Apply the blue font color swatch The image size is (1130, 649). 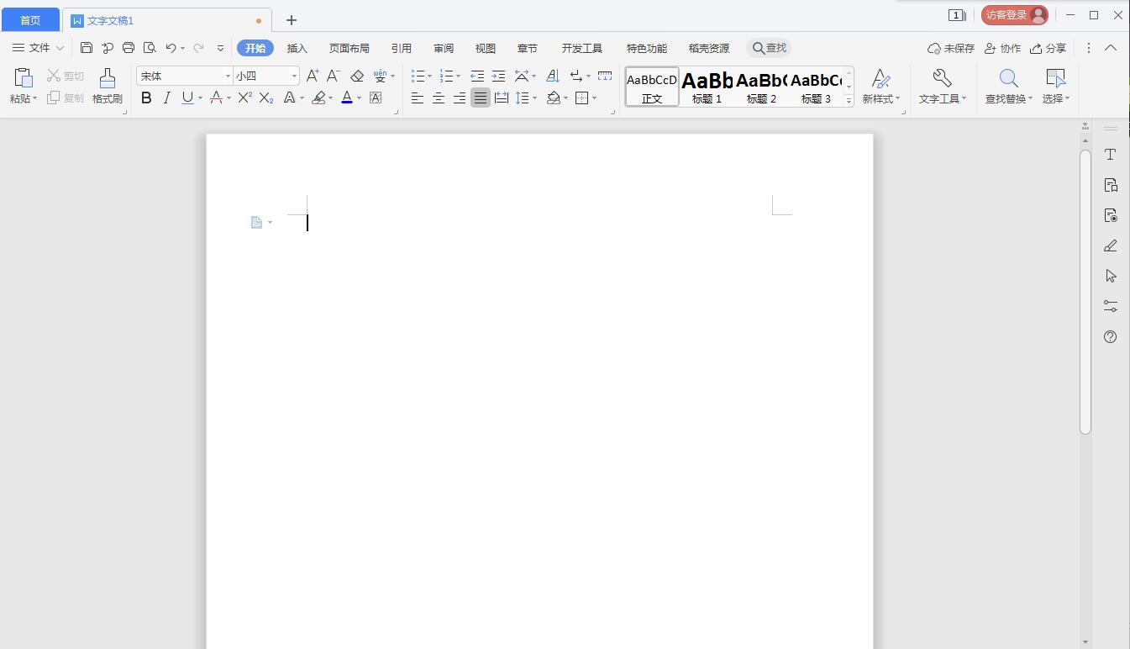[347, 98]
